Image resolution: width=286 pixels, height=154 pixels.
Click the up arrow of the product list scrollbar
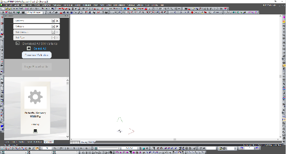[x=67, y=80]
